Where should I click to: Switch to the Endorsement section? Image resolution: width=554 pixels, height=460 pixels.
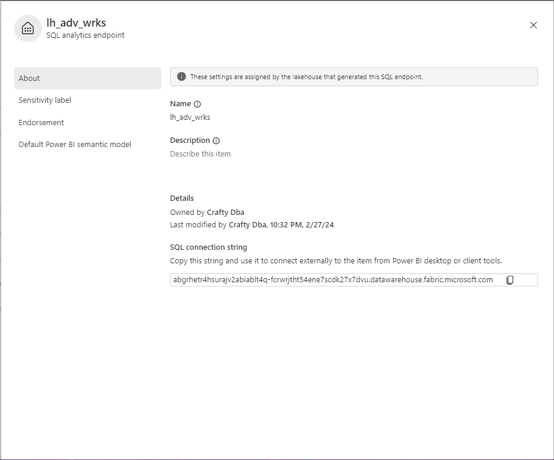41,122
